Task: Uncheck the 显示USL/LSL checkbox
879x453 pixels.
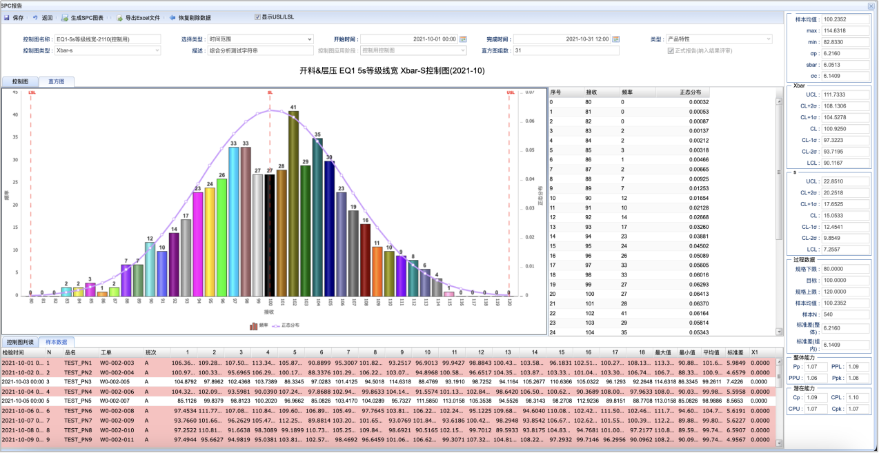Action: pos(257,17)
